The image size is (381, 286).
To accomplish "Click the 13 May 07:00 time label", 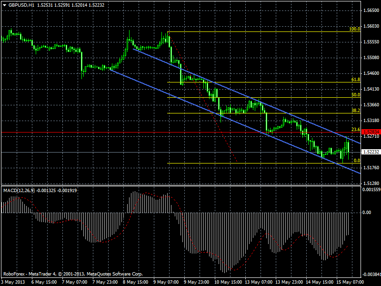I will [x=259, y=282].
